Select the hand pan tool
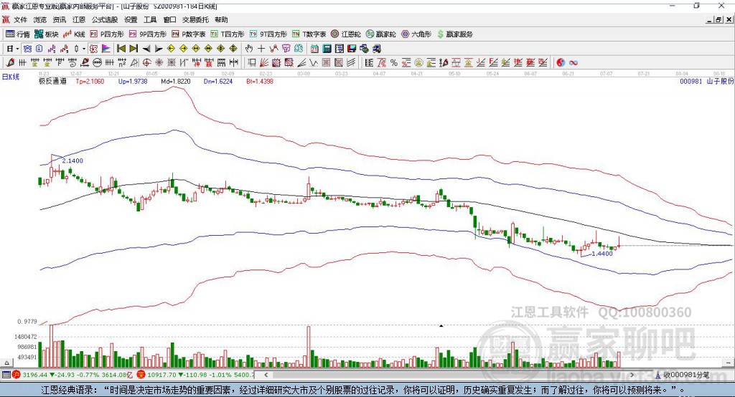The width and height of the screenshot is (735, 397). pos(249,49)
